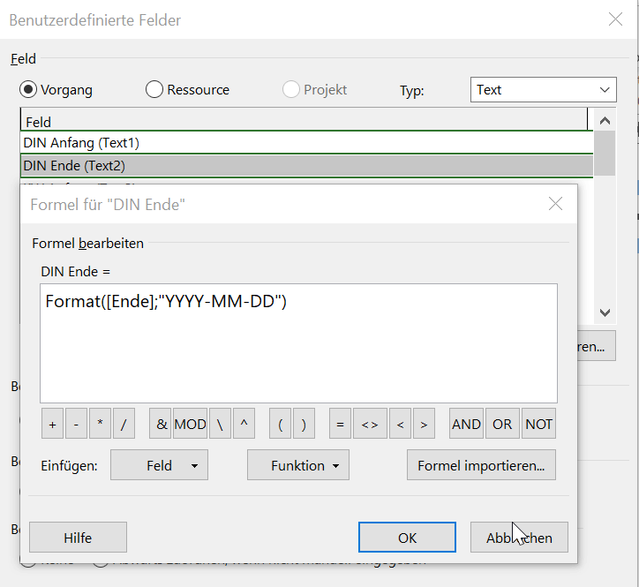Insert the AND logical operator
Viewport: 639px width, 587px height.
tap(466, 425)
